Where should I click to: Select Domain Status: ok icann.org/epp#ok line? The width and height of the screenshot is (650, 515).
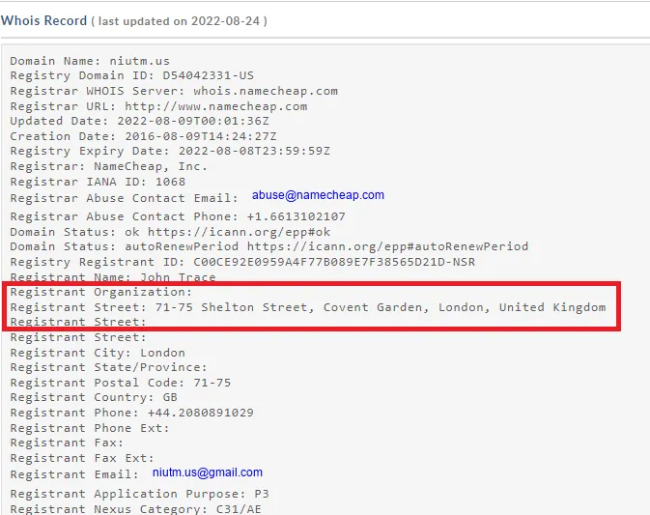point(170,232)
